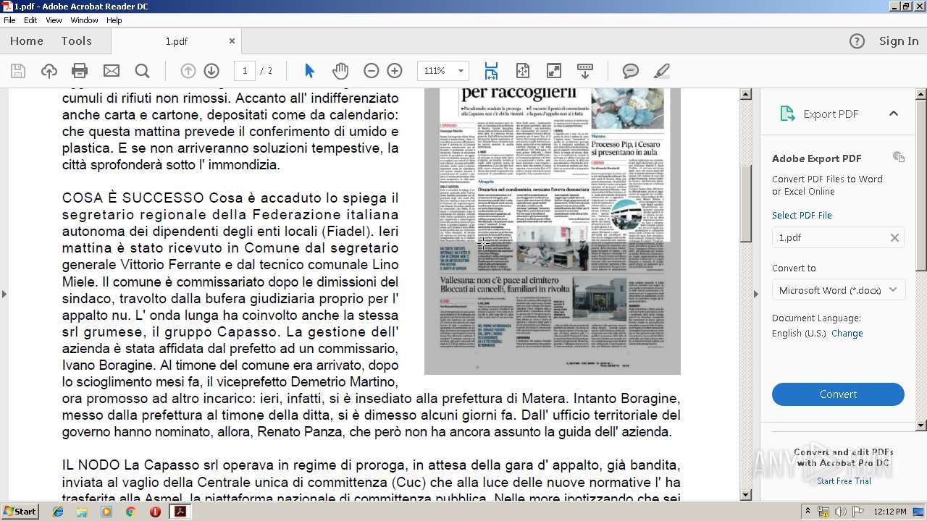Screen dimensions: 927x521
Task: Click the Select PDF File link
Action: [802, 216]
